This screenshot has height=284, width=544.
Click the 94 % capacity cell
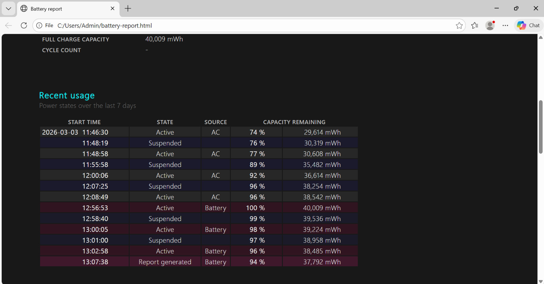[257, 262]
